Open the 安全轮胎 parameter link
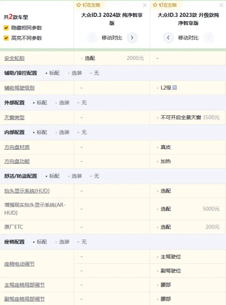The image size is (226, 305). pyautogui.click(x=14, y=58)
